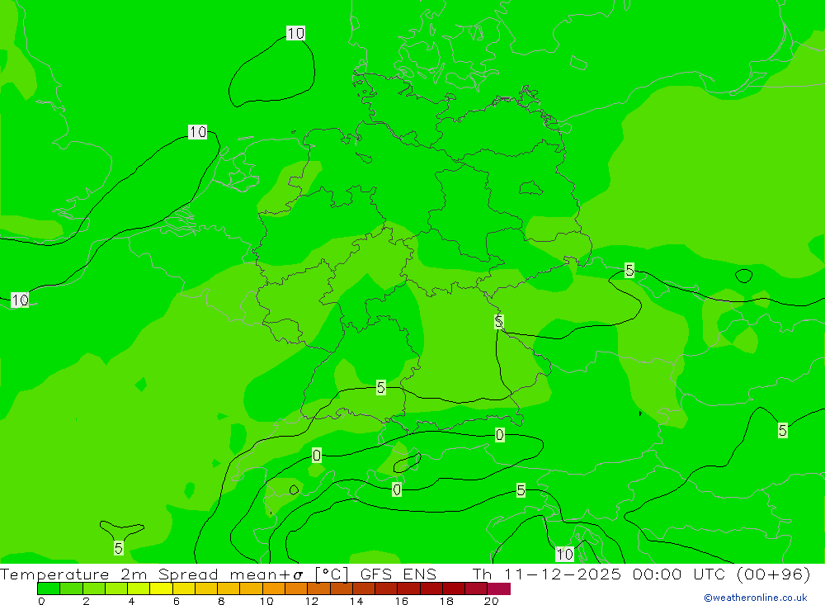Pick the bright yellow legend swatch above 5
This screenshot has width=825, height=605.
click(161, 588)
